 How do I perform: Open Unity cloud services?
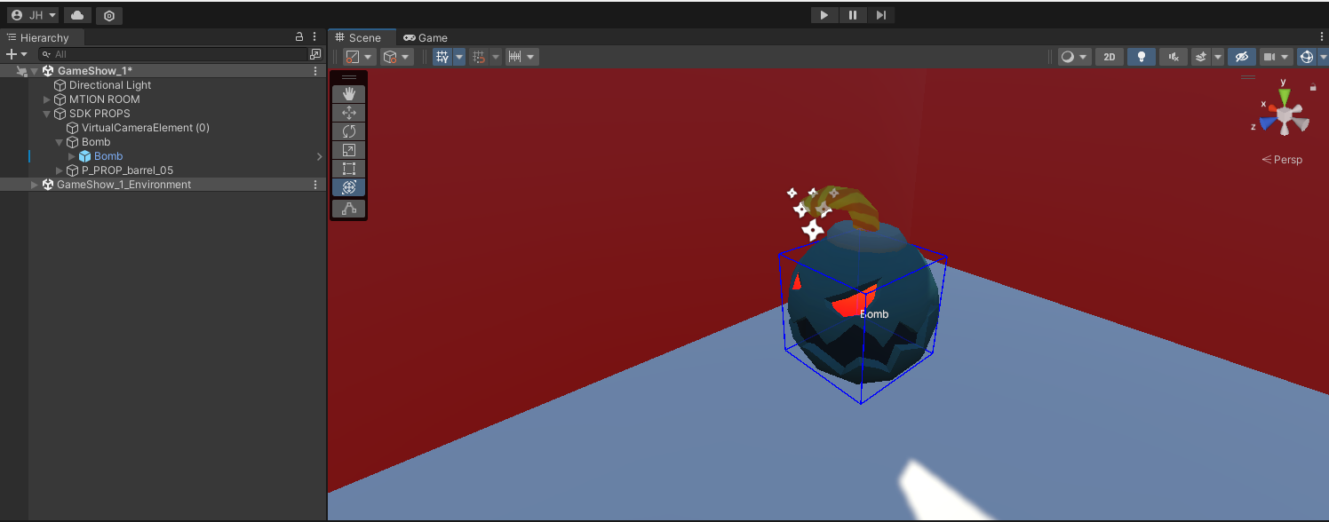tap(77, 15)
